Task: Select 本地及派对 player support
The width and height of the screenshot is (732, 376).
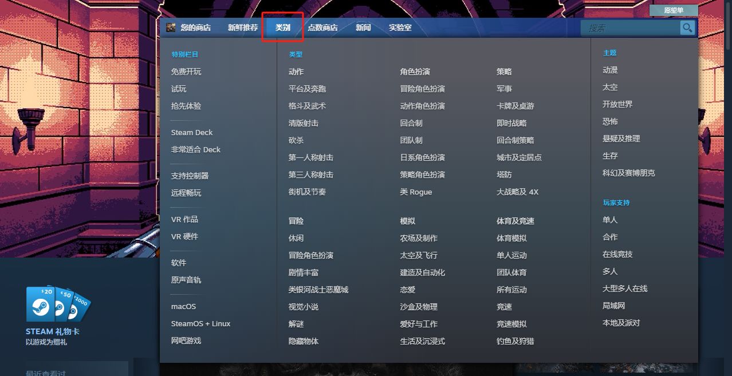Action: 621,323
